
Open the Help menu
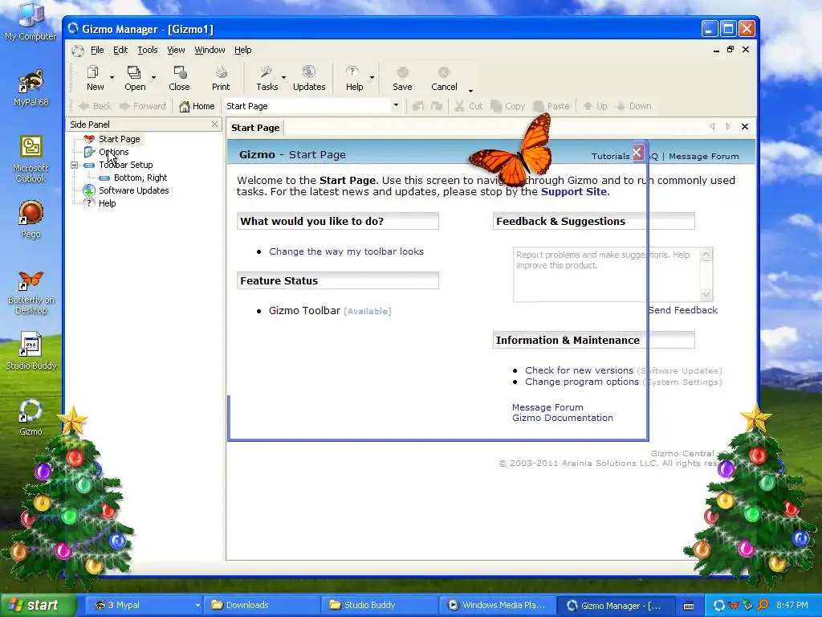pos(242,50)
